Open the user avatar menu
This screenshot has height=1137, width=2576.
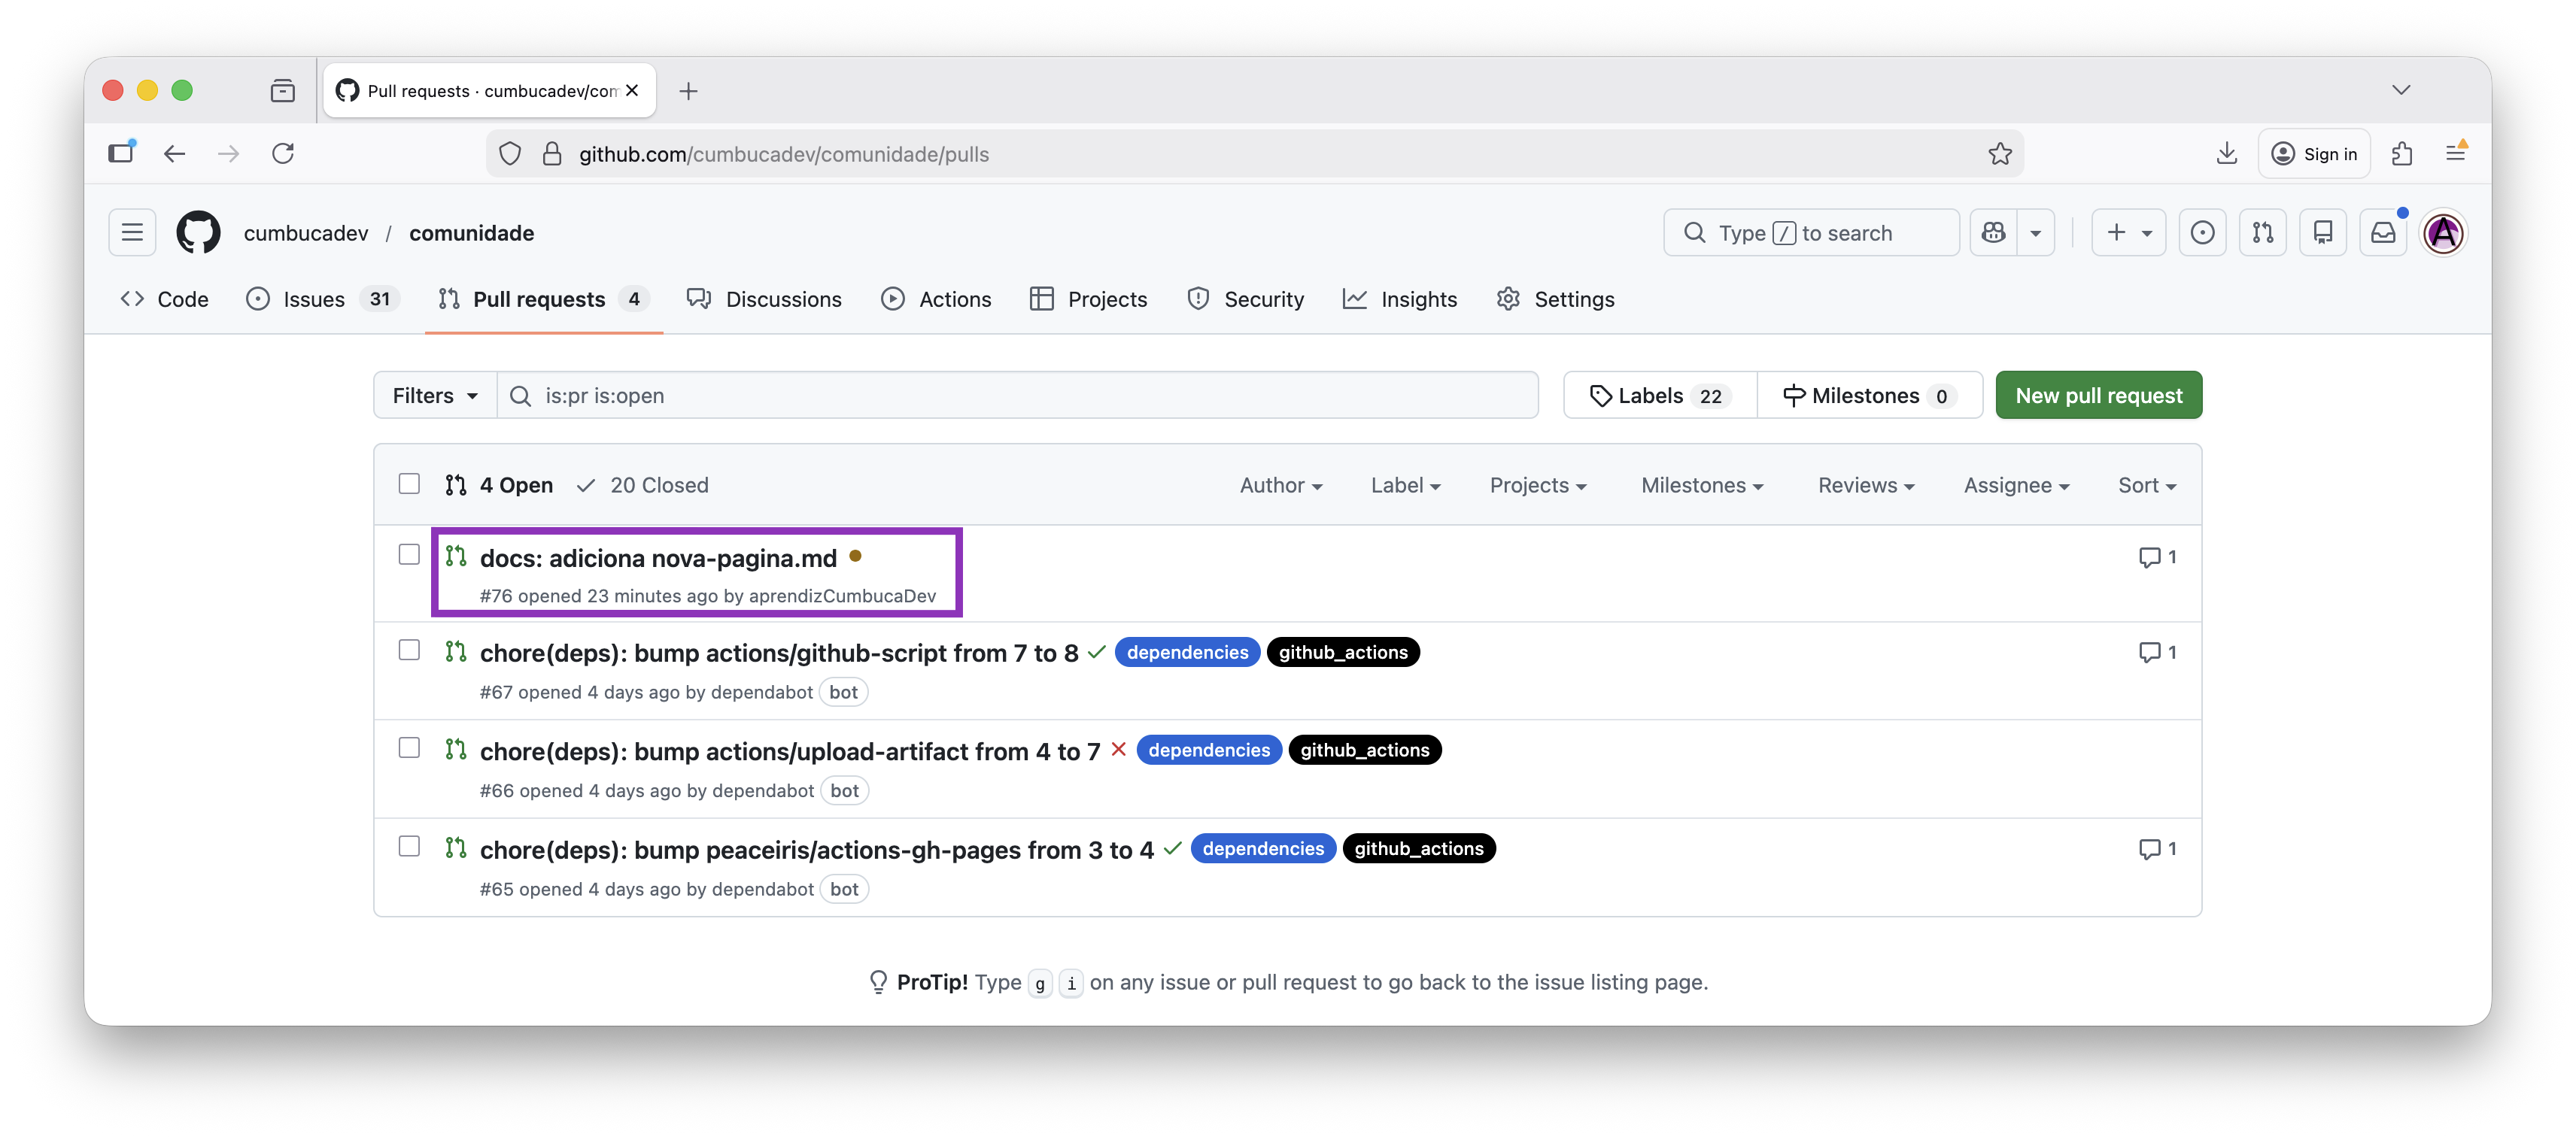click(x=2444, y=233)
